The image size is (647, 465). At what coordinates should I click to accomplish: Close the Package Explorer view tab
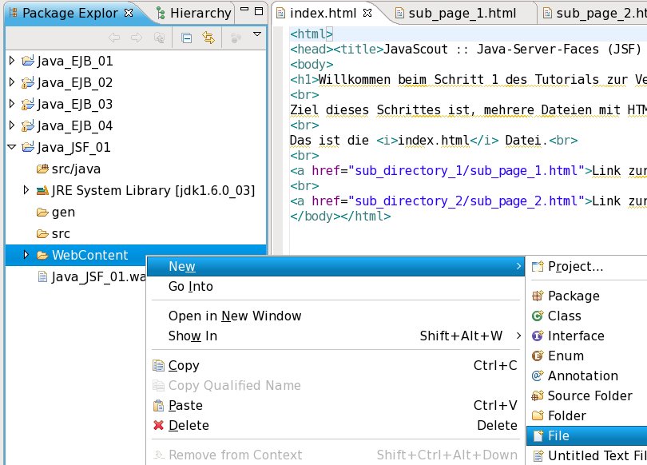coord(129,13)
